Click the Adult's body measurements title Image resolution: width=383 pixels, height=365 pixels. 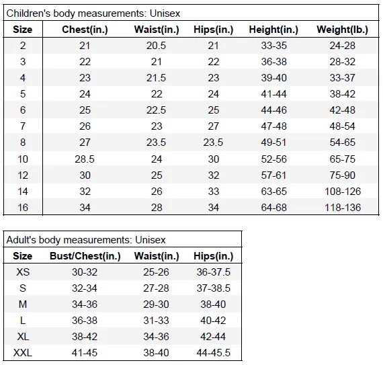[x=86, y=240]
